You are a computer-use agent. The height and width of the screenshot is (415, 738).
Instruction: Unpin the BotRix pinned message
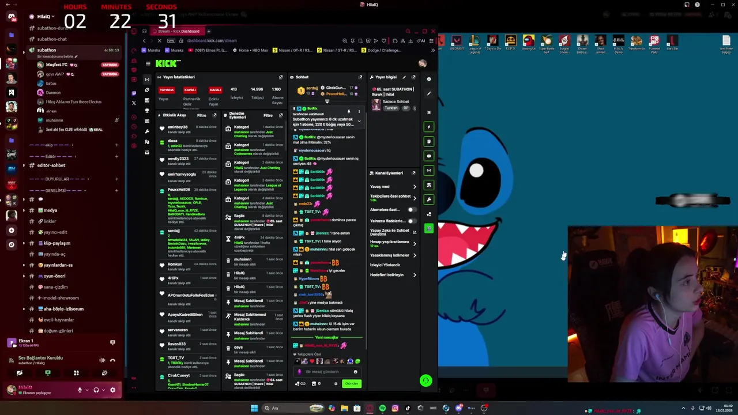[348, 111]
